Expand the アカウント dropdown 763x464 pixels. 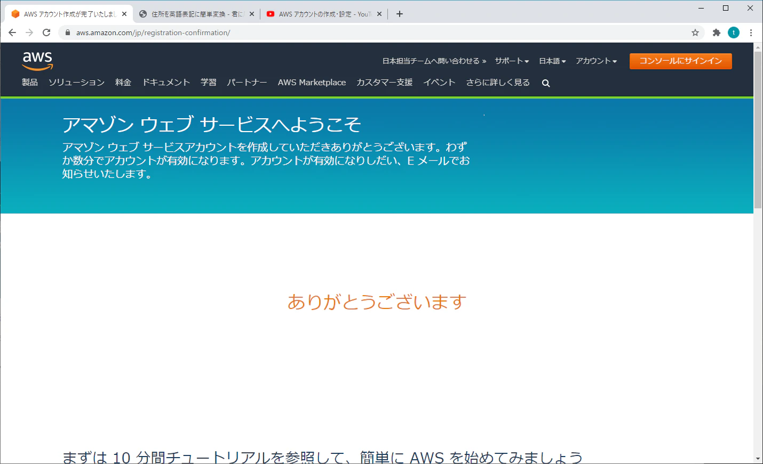(x=596, y=61)
